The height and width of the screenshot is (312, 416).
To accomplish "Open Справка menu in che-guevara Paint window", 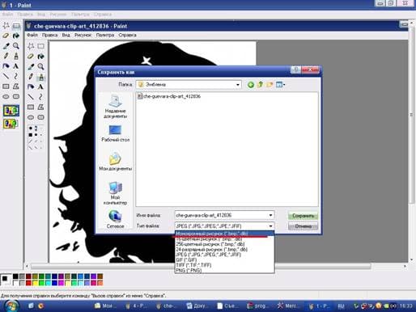I will pyautogui.click(x=127, y=35).
